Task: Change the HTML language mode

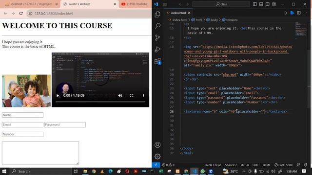Action: pyautogui.click(x=267, y=165)
